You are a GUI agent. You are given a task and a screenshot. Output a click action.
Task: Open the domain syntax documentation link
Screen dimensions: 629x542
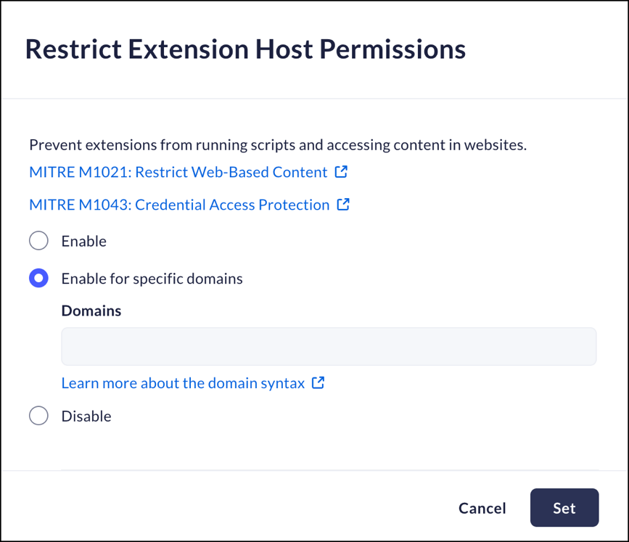point(184,383)
